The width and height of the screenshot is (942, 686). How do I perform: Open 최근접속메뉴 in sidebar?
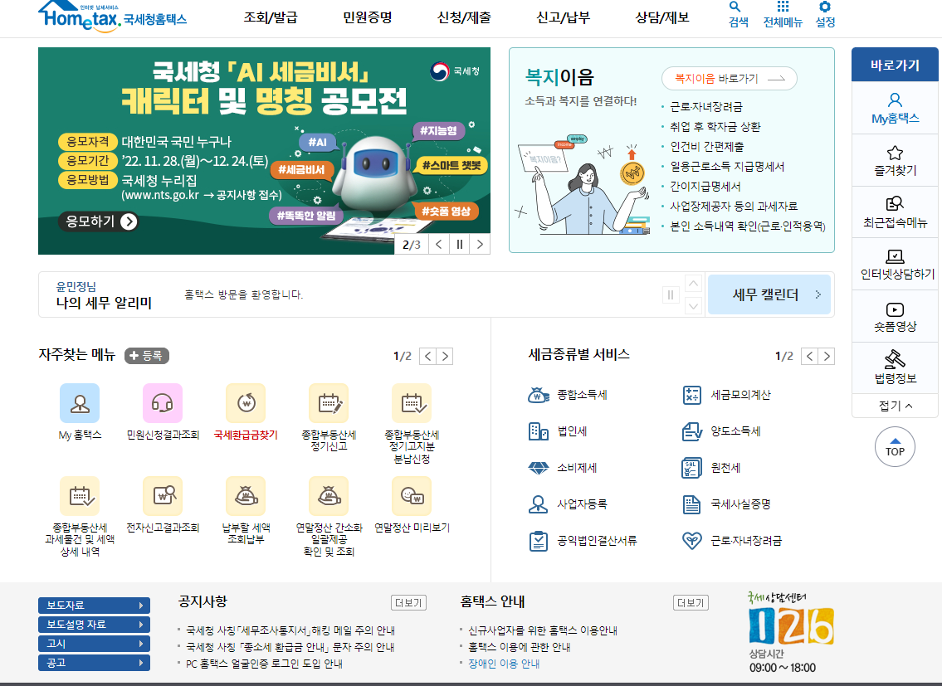point(895,212)
